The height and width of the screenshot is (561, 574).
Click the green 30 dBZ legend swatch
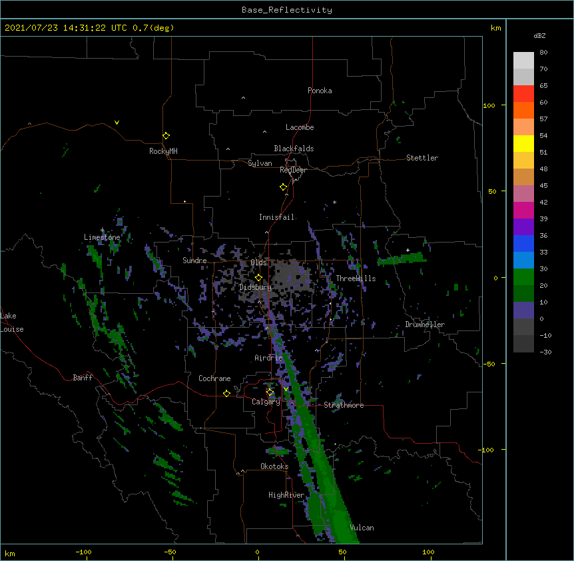click(x=523, y=277)
